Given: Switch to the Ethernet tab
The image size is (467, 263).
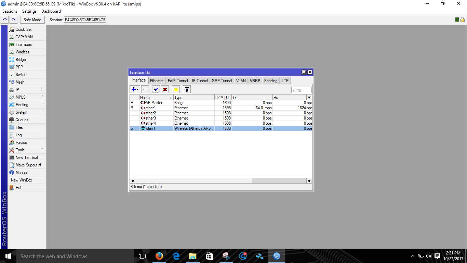Looking at the screenshot, I should [157, 80].
